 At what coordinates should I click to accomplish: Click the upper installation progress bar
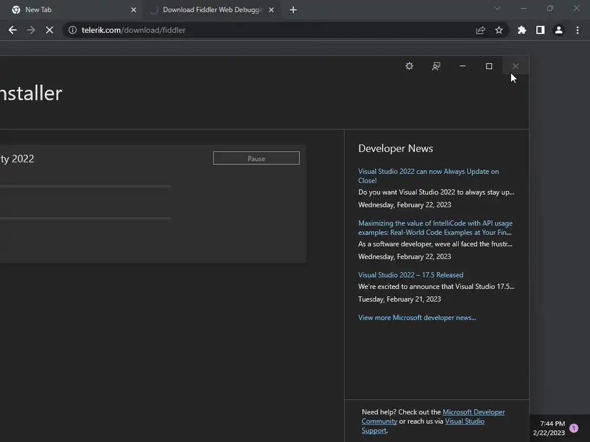tap(85, 186)
